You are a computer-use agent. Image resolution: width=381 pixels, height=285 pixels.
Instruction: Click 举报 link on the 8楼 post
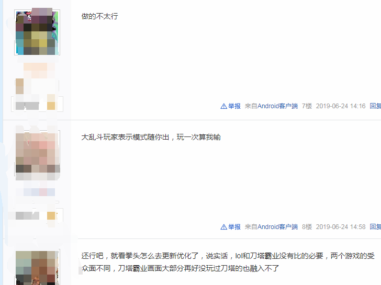coord(234,227)
